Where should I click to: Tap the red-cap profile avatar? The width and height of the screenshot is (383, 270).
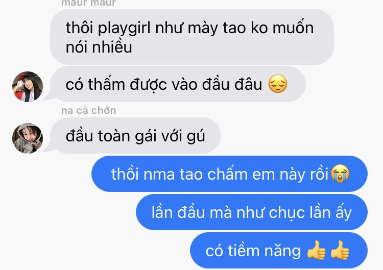(28, 87)
